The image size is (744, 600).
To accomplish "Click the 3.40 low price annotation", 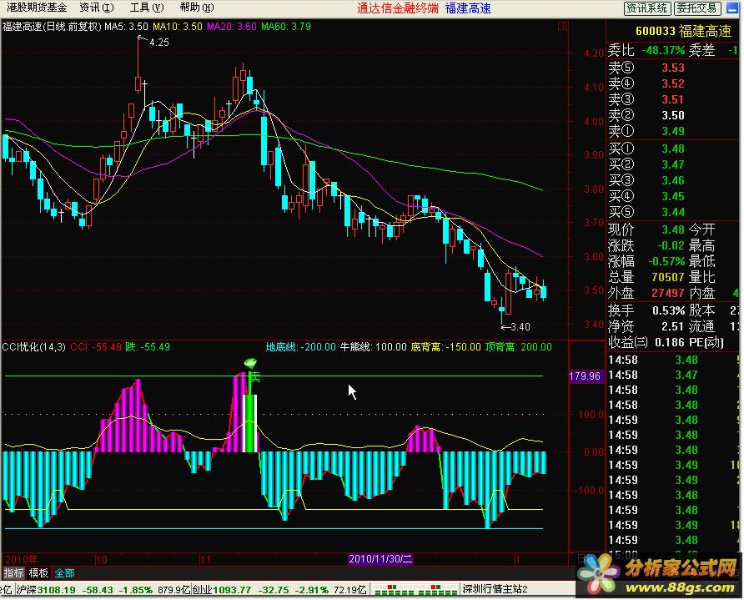I will pyautogui.click(x=521, y=326).
